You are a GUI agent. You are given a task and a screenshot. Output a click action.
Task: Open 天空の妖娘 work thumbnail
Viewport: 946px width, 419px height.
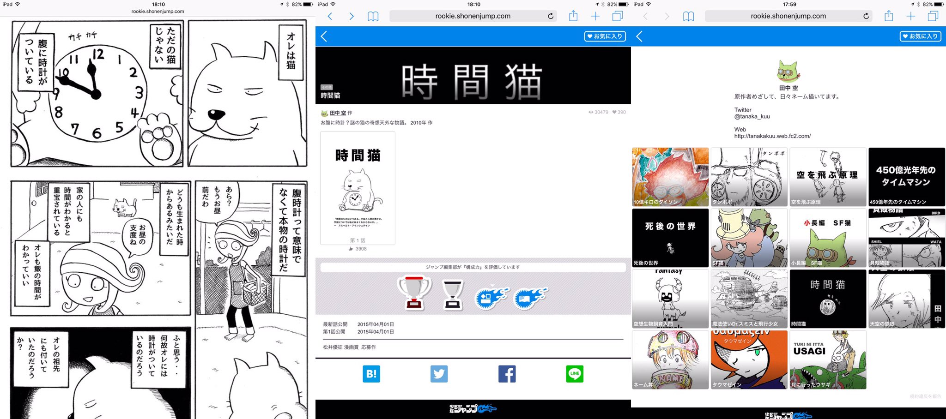coord(907,299)
